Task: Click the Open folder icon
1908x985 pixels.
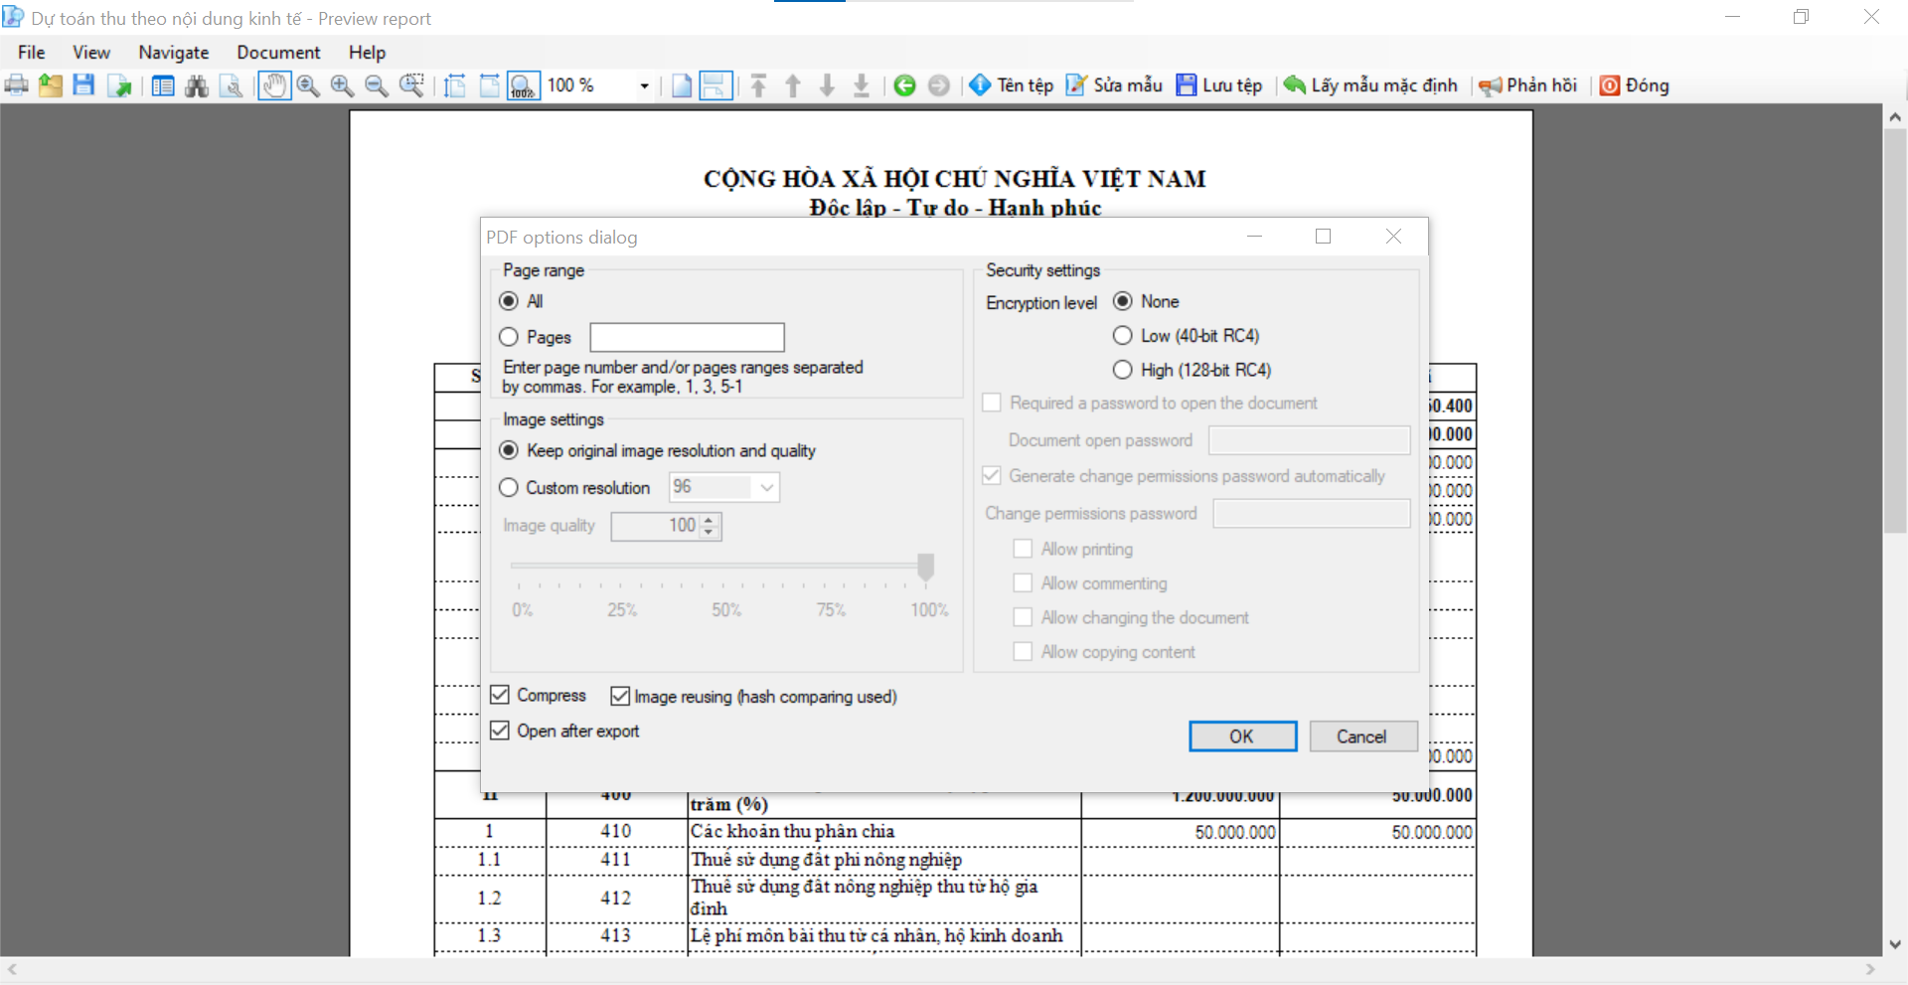Action: click(51, 85)
